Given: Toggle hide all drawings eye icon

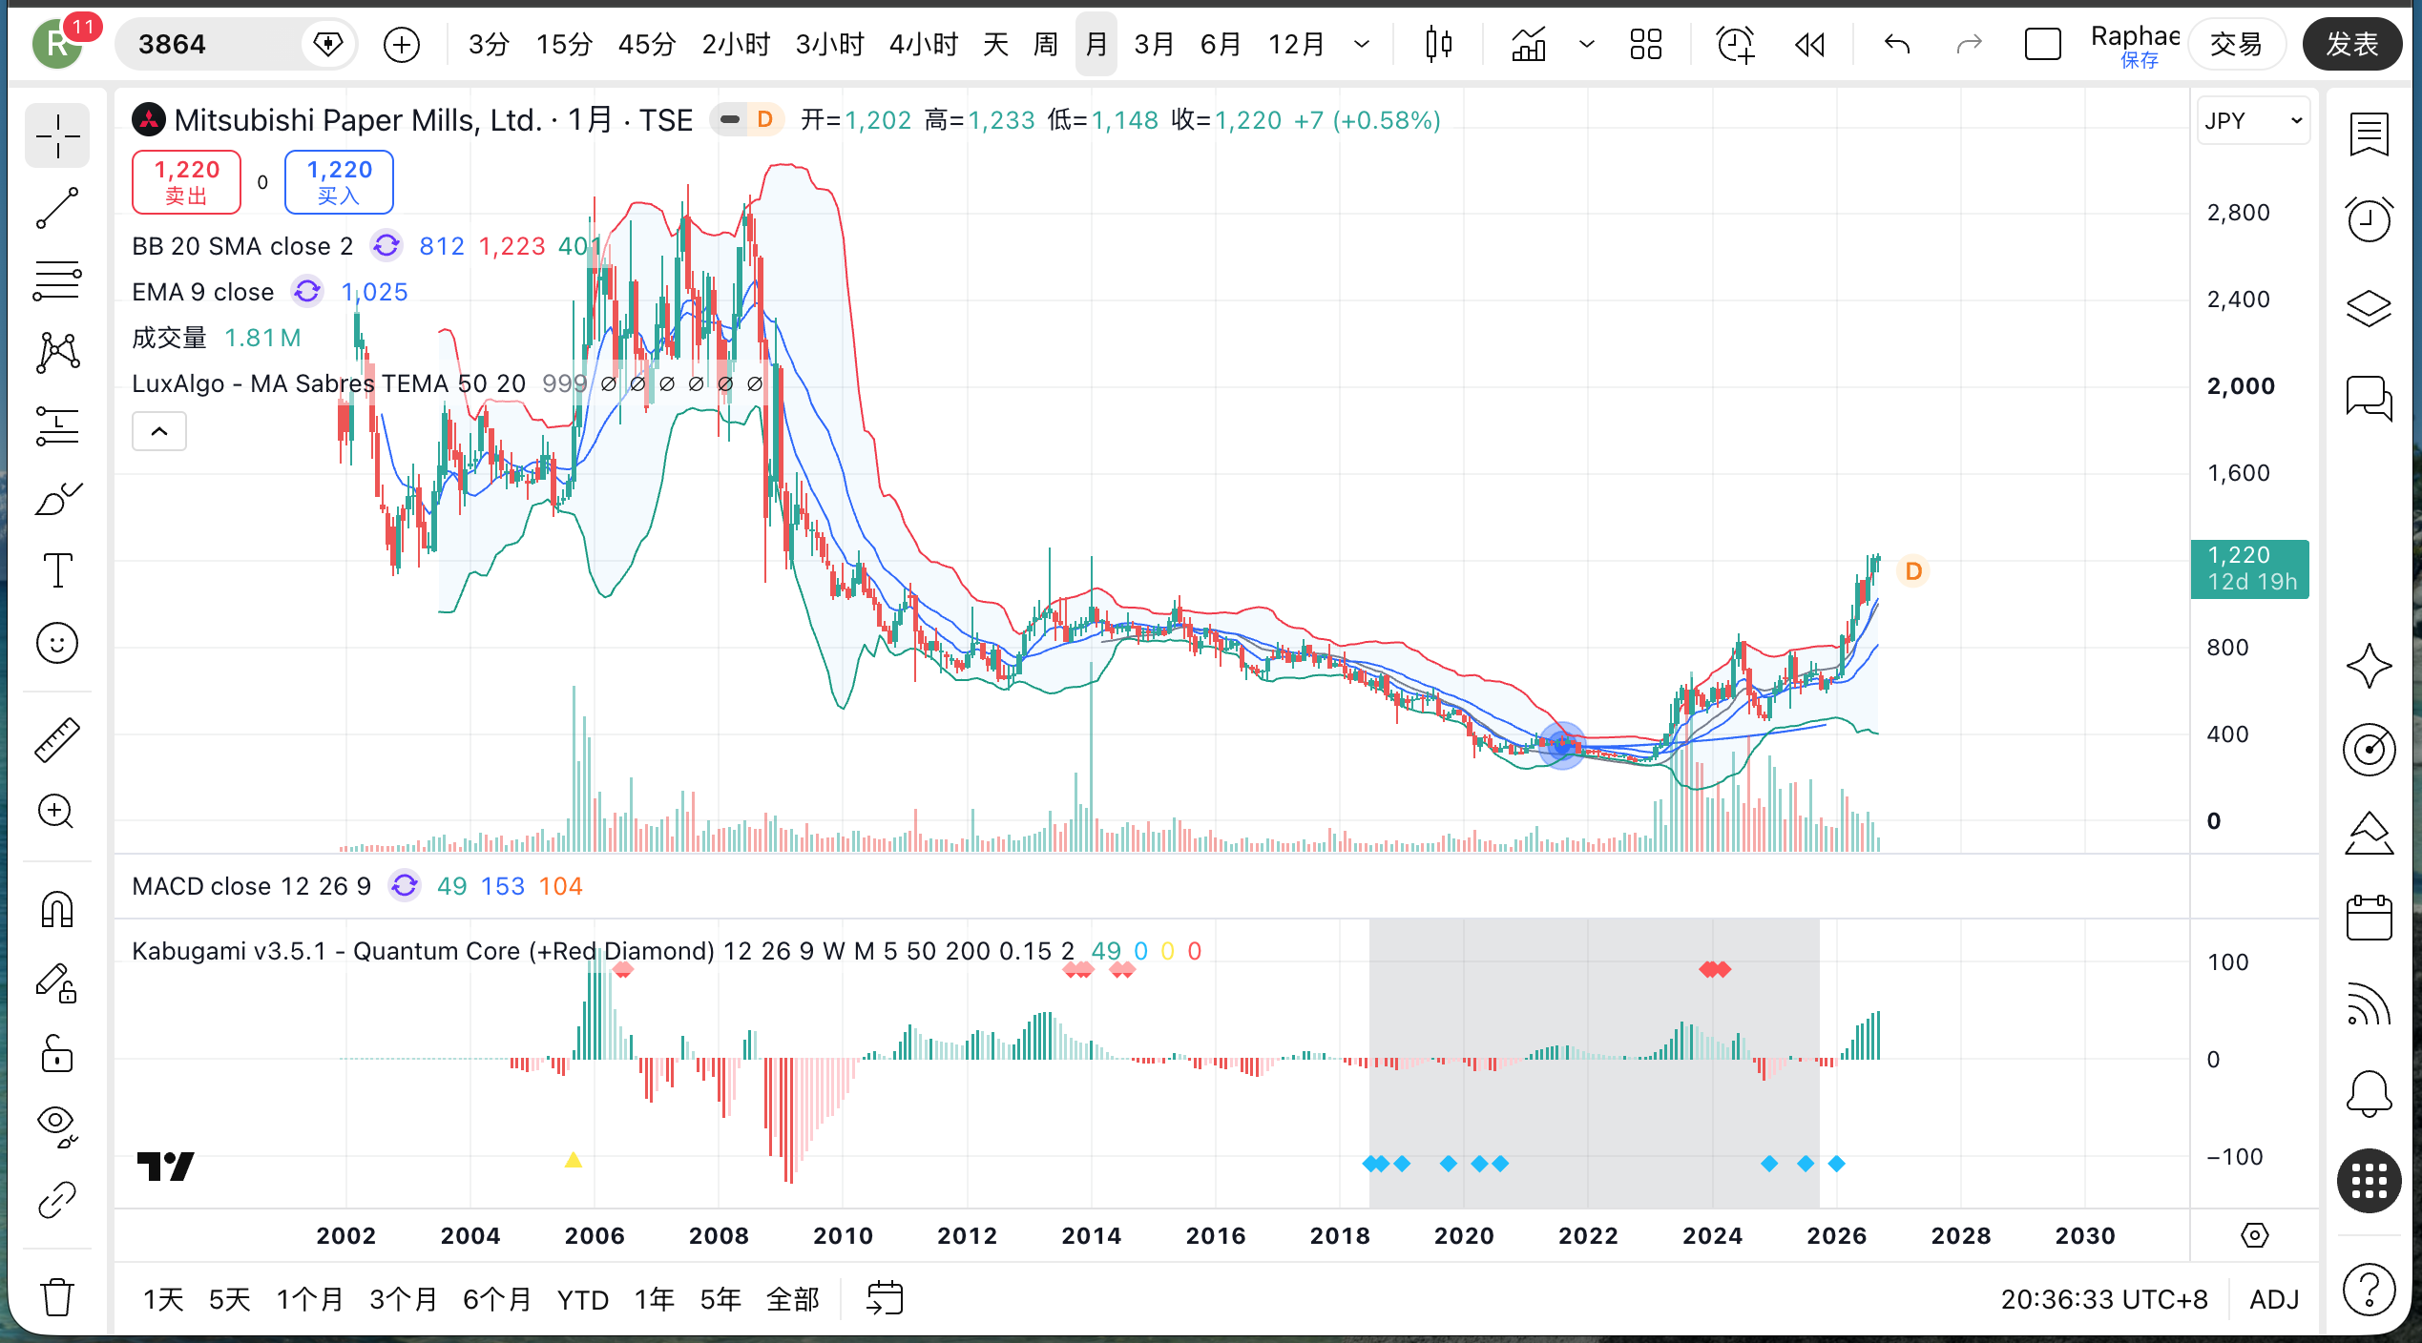Looking at the screenshot, I should [x=57, y=1126].
